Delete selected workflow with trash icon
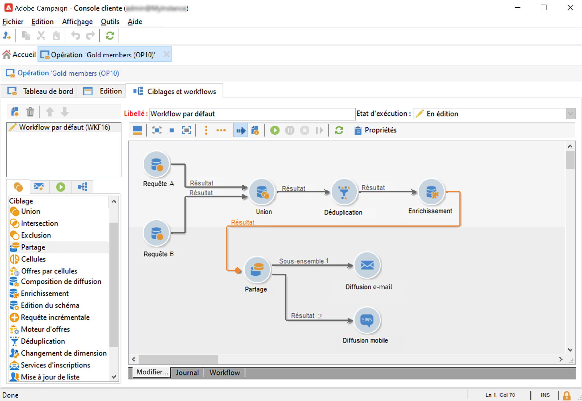Screen dimensions: 582x401 coord(30,112)
